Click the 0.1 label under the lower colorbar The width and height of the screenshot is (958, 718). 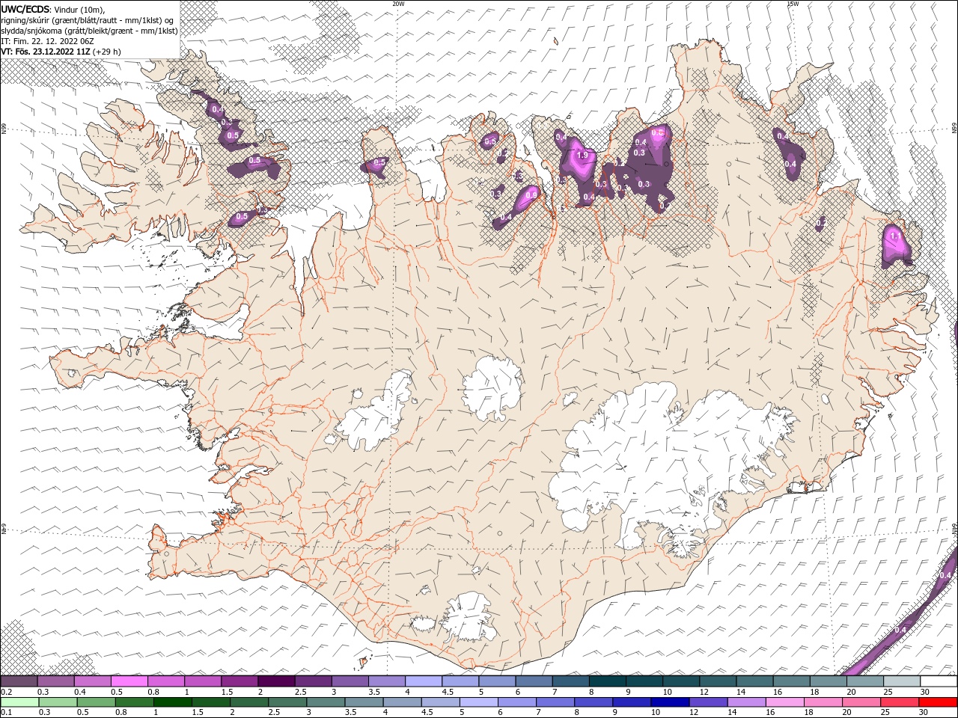[6, 713]
